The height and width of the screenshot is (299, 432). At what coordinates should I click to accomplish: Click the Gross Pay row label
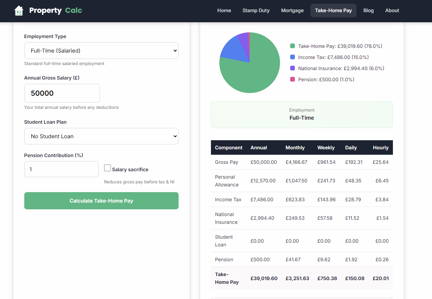coord(226,162)
